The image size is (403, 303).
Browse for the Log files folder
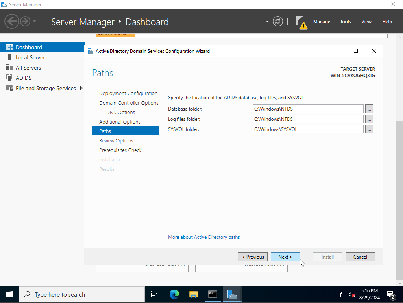tap(369, 119)
